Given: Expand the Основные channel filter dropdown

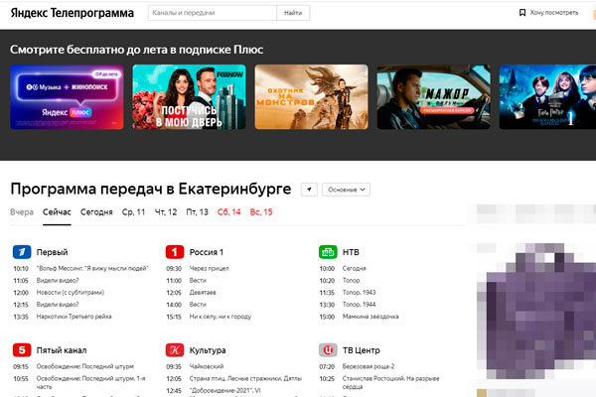Looking at the screenshot, I should tap(347, 190).
